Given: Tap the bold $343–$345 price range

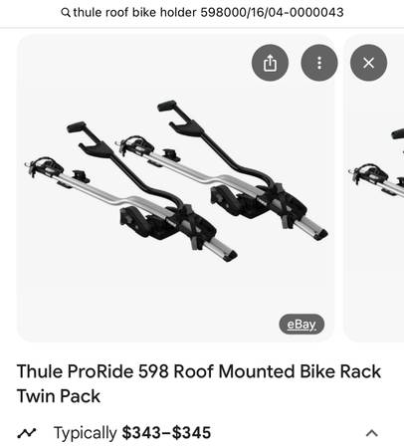Looking at the screenshot, I should point(166,433).
